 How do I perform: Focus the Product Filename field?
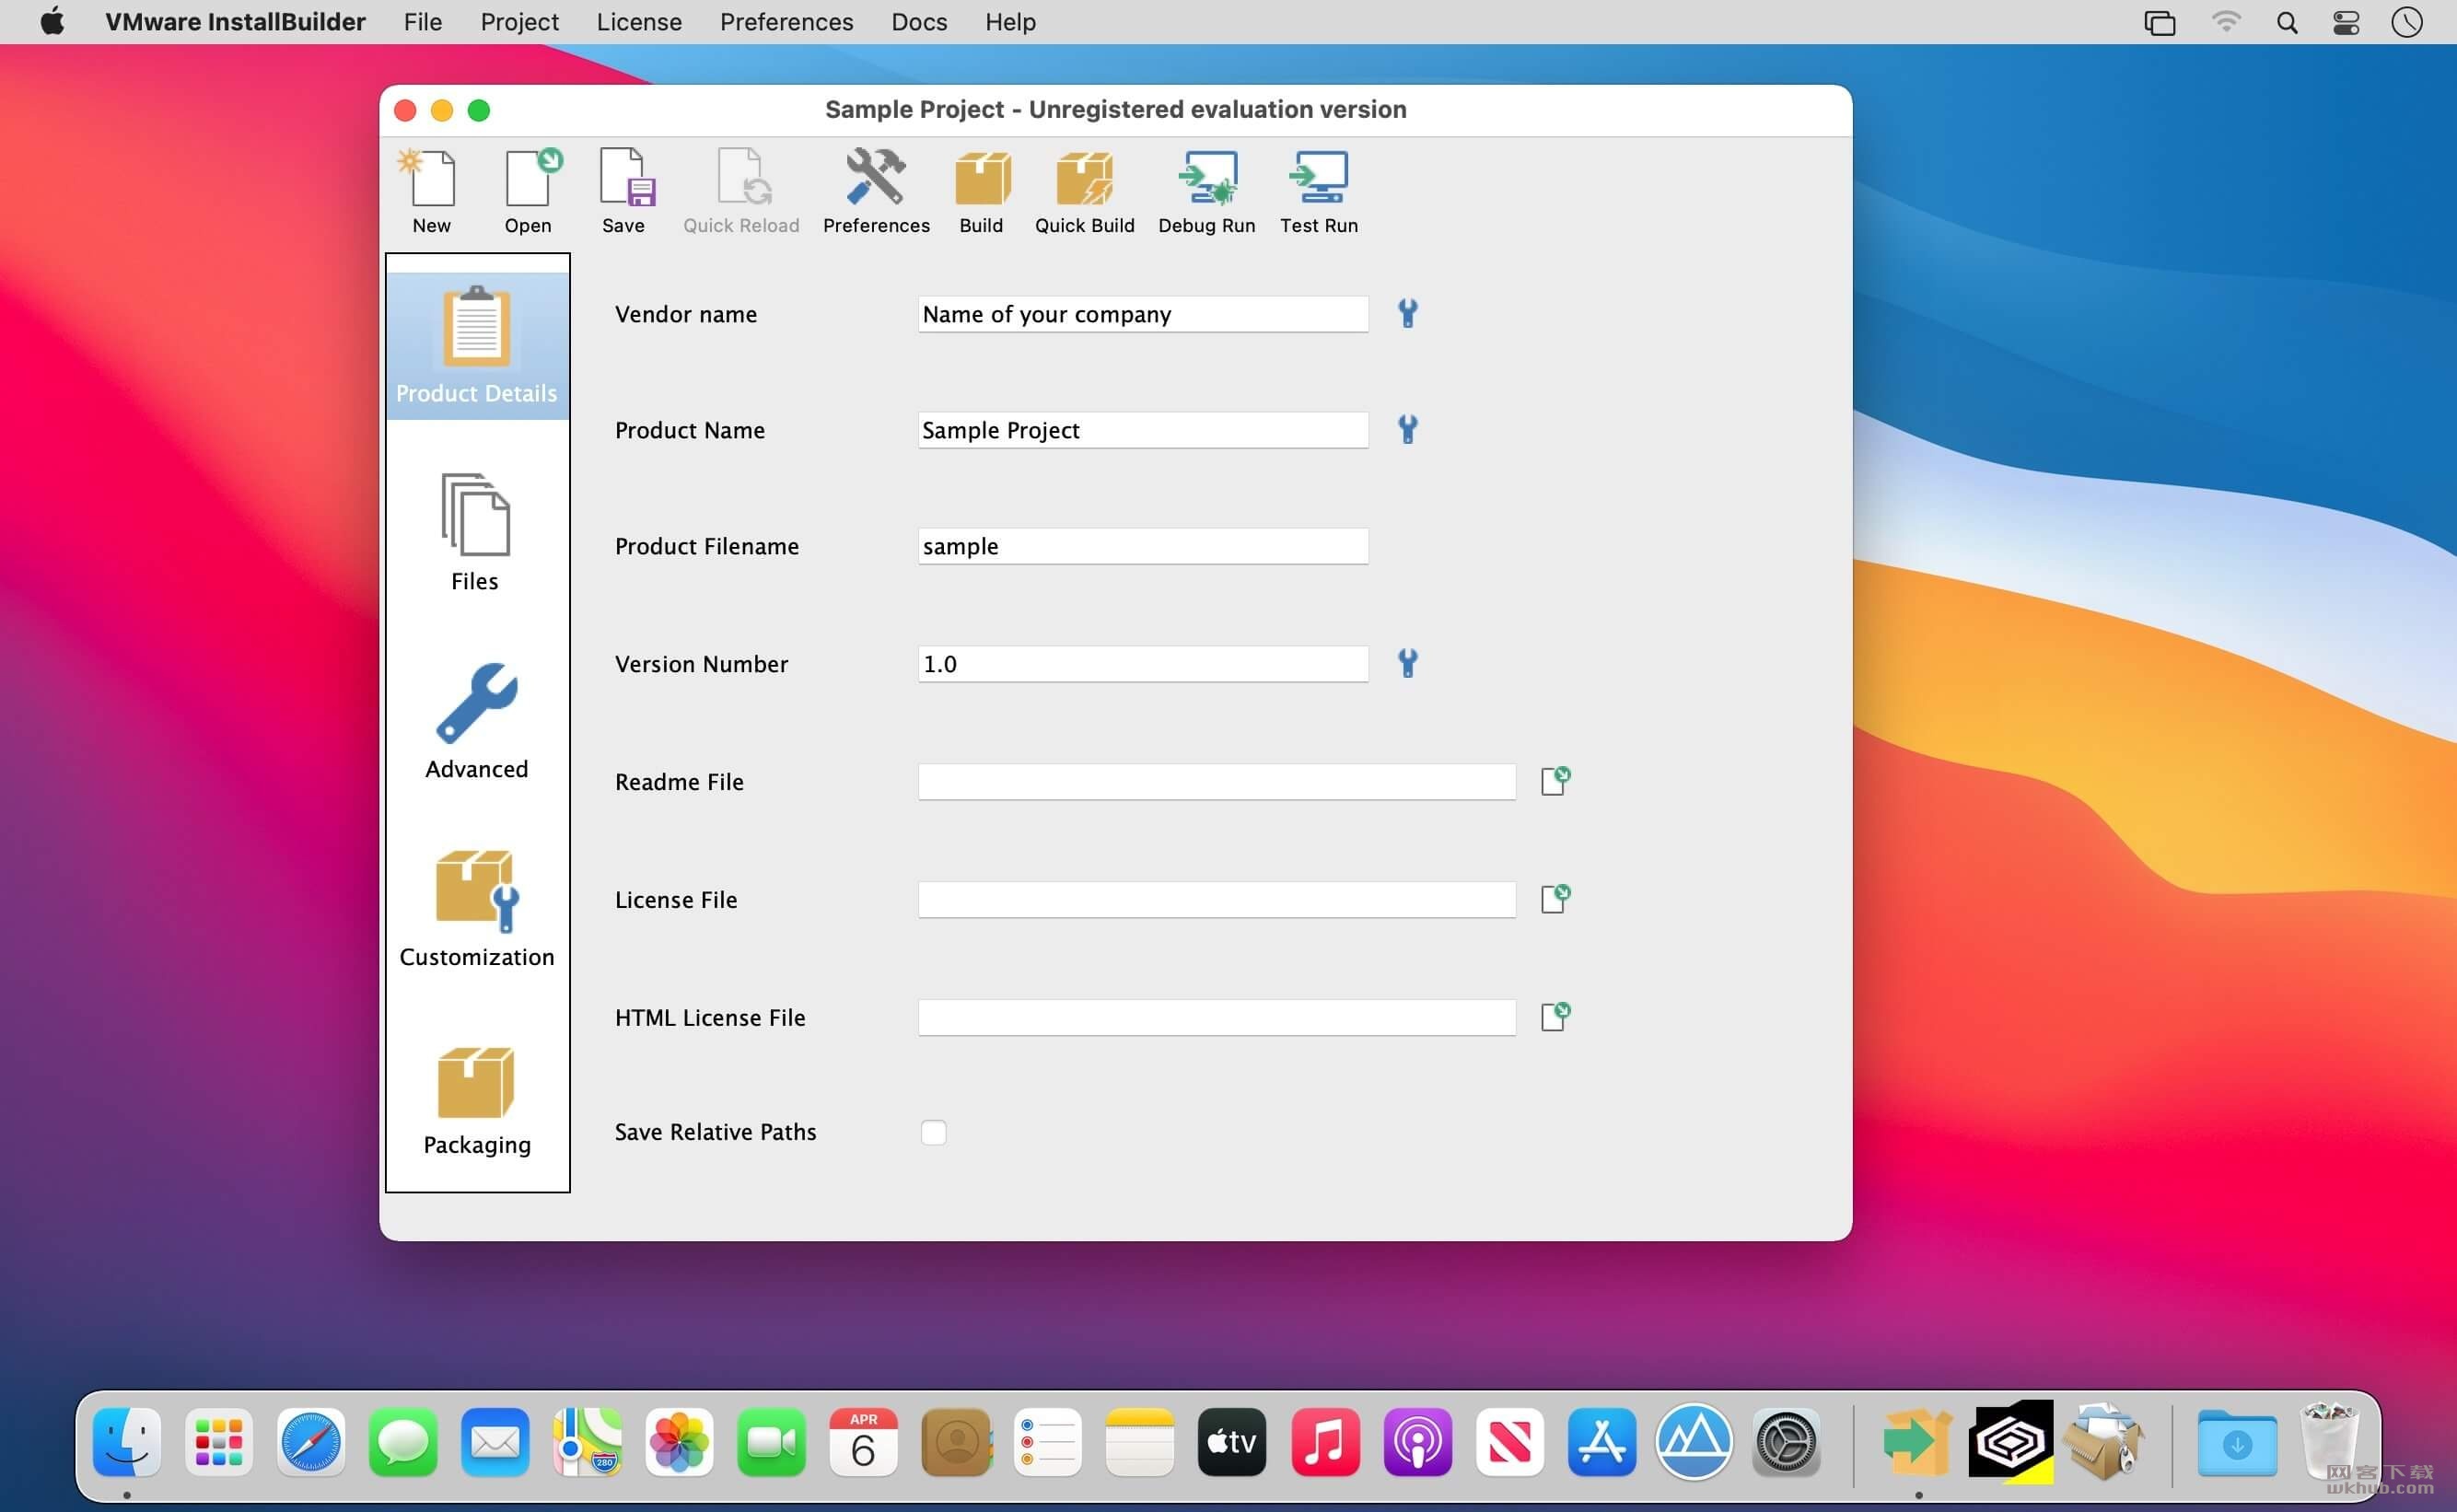[1143, 546]
